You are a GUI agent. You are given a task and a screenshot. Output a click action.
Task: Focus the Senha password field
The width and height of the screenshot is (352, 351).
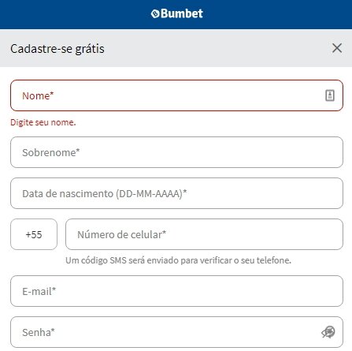coord(176,332)
